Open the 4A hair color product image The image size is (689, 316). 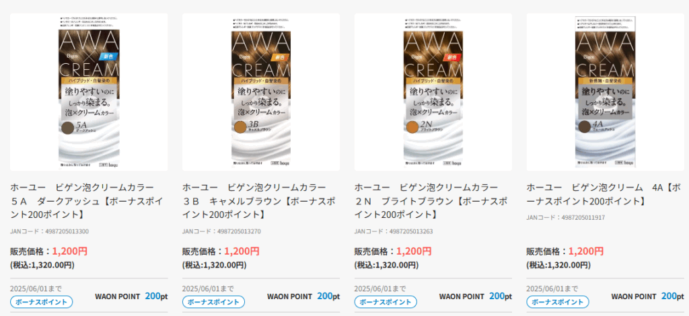point(606,92)
